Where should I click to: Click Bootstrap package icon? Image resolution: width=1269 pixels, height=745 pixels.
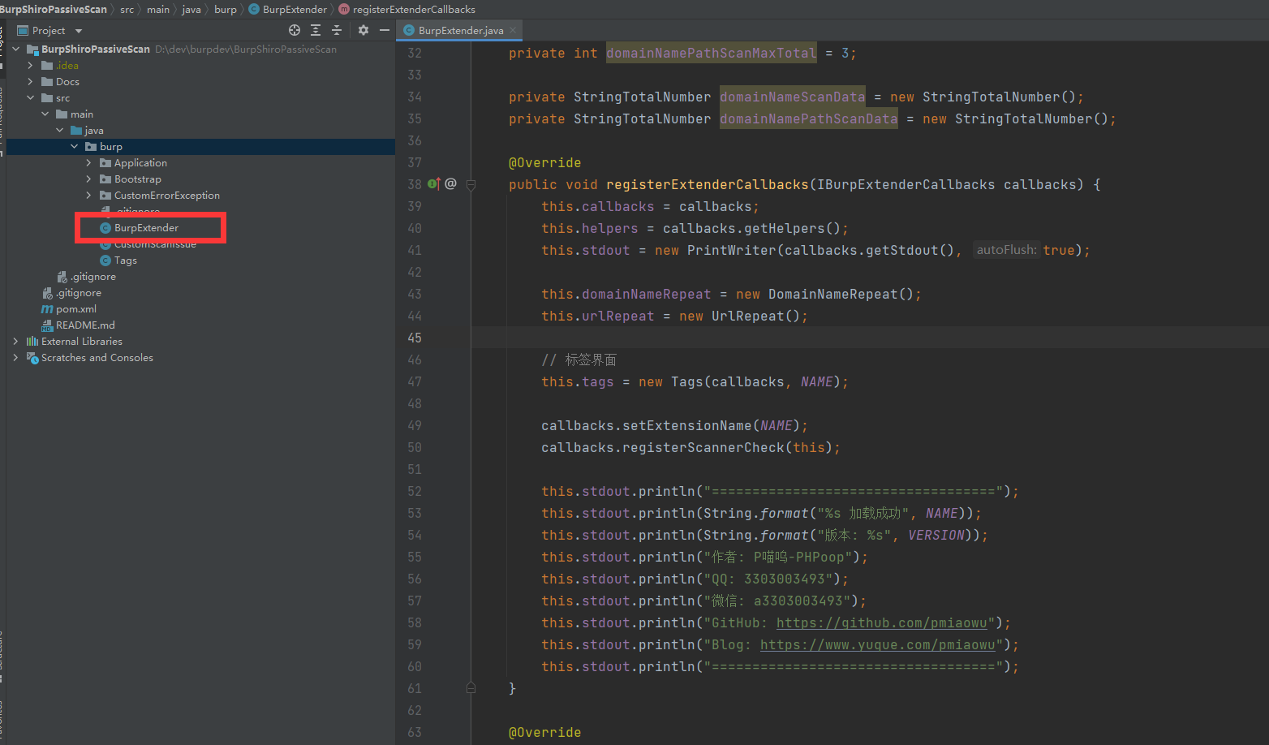click(105, 179)
